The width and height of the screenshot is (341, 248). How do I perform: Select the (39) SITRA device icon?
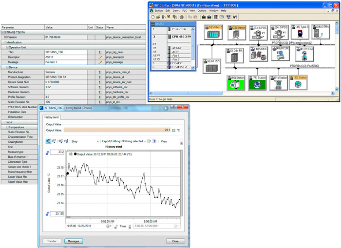(321, 32)
